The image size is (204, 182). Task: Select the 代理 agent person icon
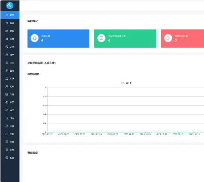(7, 86)
